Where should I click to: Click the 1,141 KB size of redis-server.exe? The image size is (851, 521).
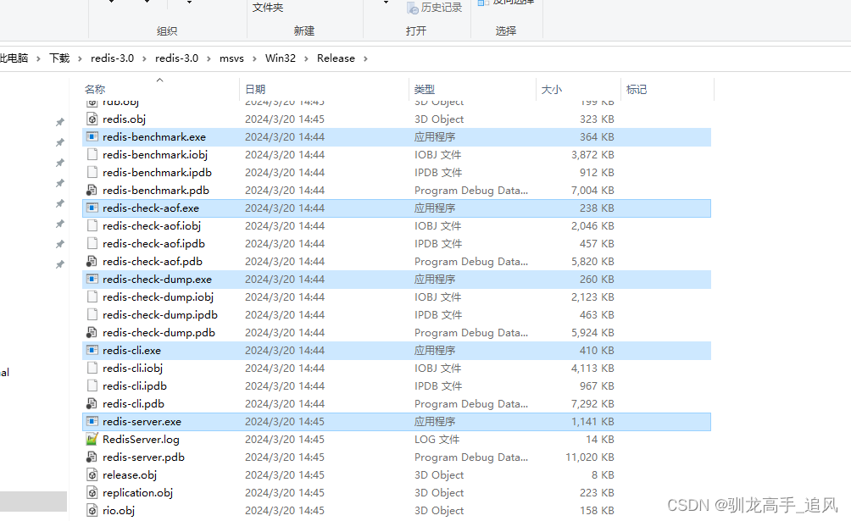click(x=592, y=422)
